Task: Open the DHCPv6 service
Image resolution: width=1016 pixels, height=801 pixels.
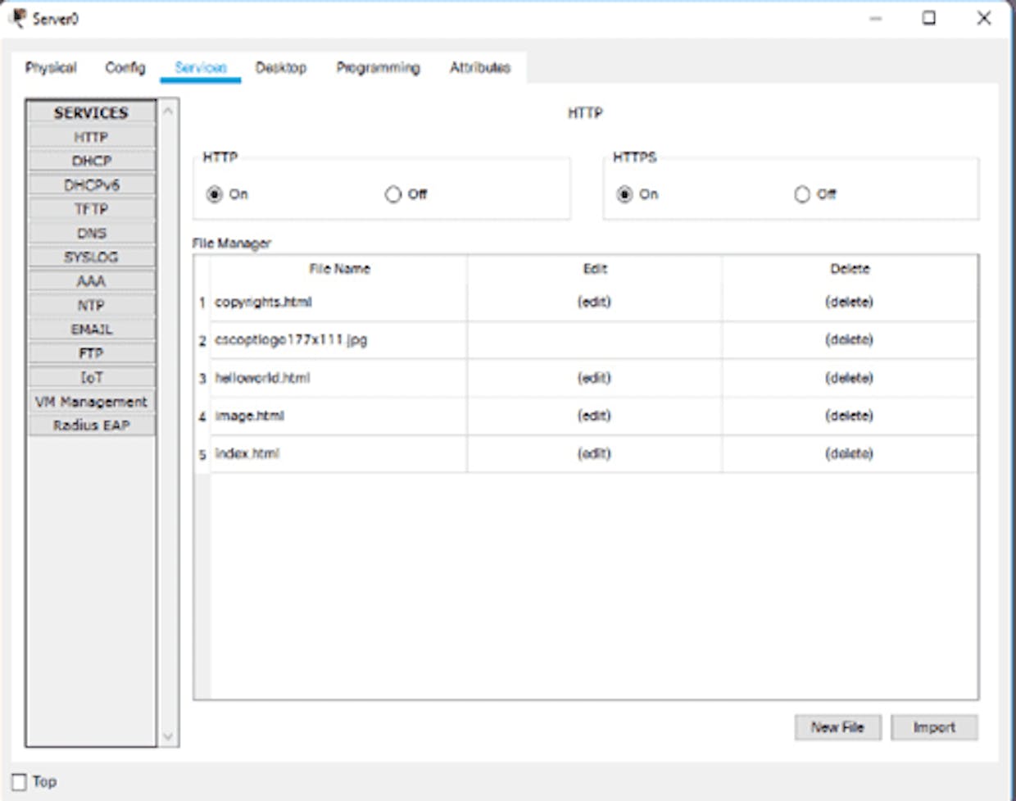Action: point(91,184)
